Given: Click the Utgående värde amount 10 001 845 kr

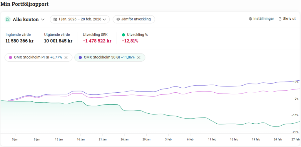Looking at the screenshot, I should 58,41.
